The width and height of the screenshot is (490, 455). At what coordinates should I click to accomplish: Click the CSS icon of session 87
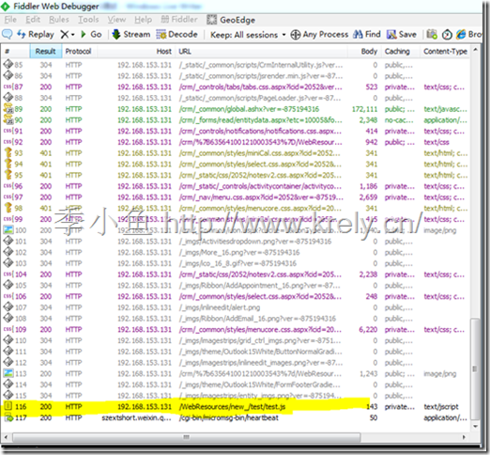(8, 86)
